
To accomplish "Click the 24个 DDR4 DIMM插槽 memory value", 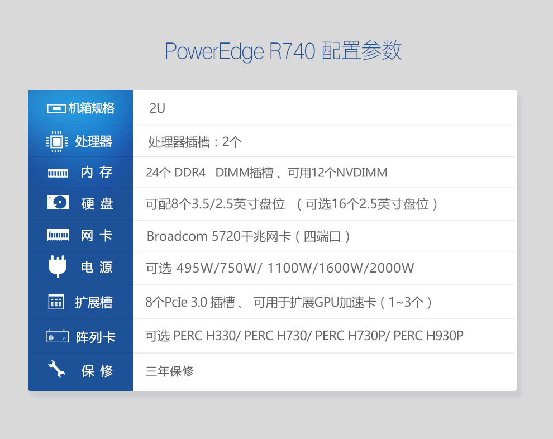I will 266,173.
